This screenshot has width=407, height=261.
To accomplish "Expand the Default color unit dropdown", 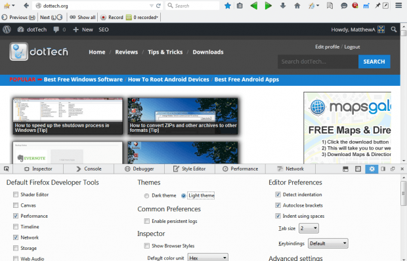I will click(207, 258).
